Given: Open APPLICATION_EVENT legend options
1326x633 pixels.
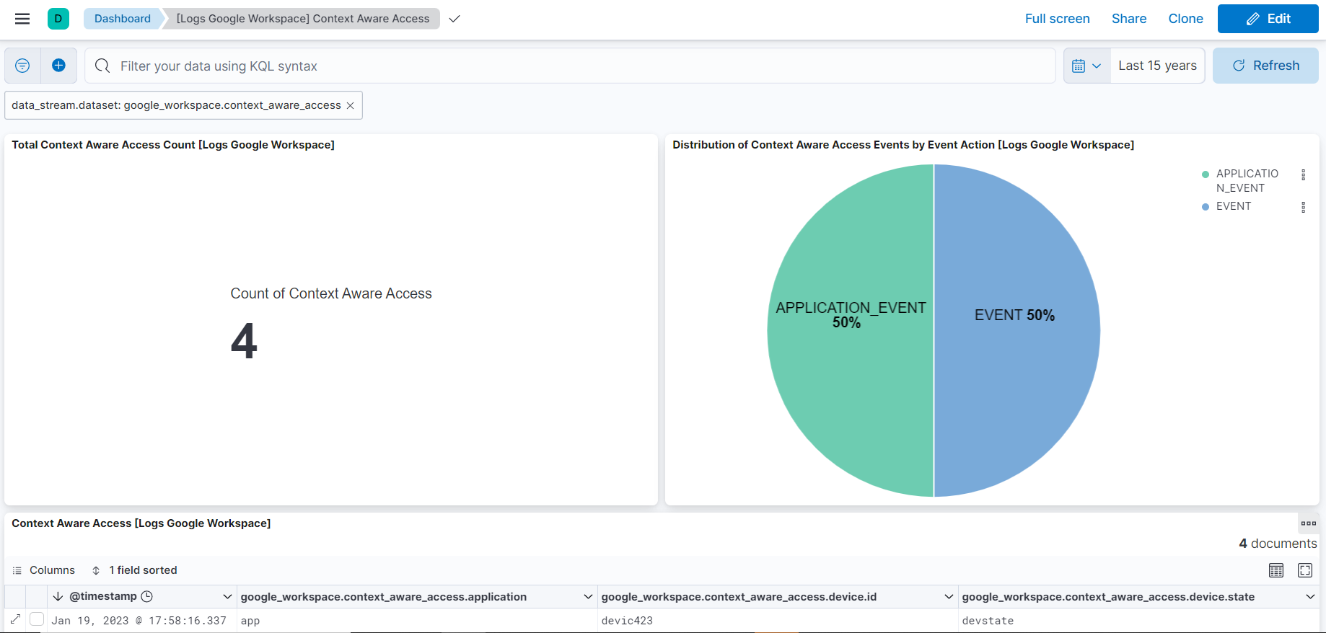Looking at the screenshot, I should [1303, 174].
